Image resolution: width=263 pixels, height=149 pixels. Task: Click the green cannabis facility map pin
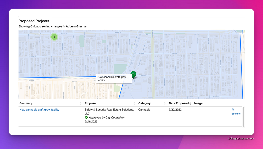pyautogui.click(x=133, y=75)
